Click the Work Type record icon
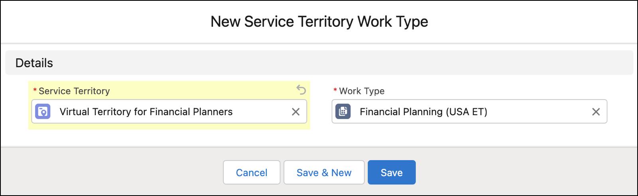The width and height of the screenshot is (638, 196). [343, 112]
